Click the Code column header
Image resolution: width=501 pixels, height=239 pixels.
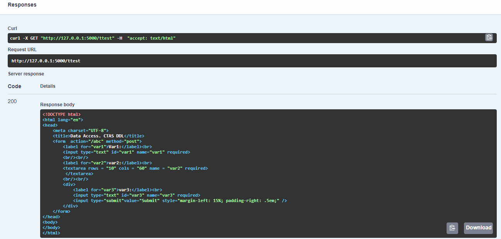coord(14,86)
